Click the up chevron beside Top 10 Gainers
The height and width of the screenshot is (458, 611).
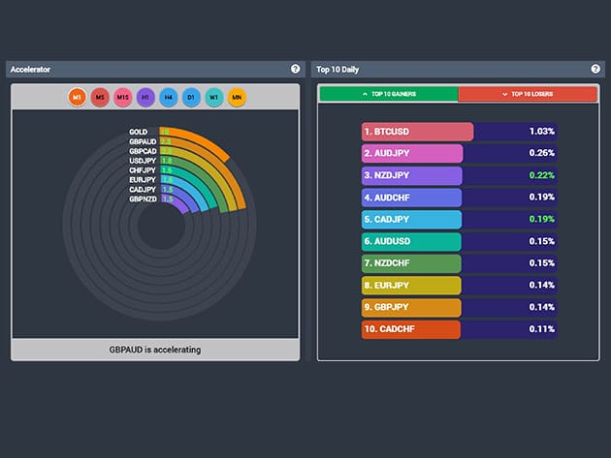click(x=364, y=94)
